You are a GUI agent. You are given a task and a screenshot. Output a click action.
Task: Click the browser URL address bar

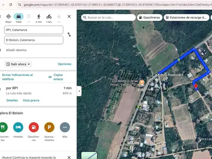(x=118, y=5)
